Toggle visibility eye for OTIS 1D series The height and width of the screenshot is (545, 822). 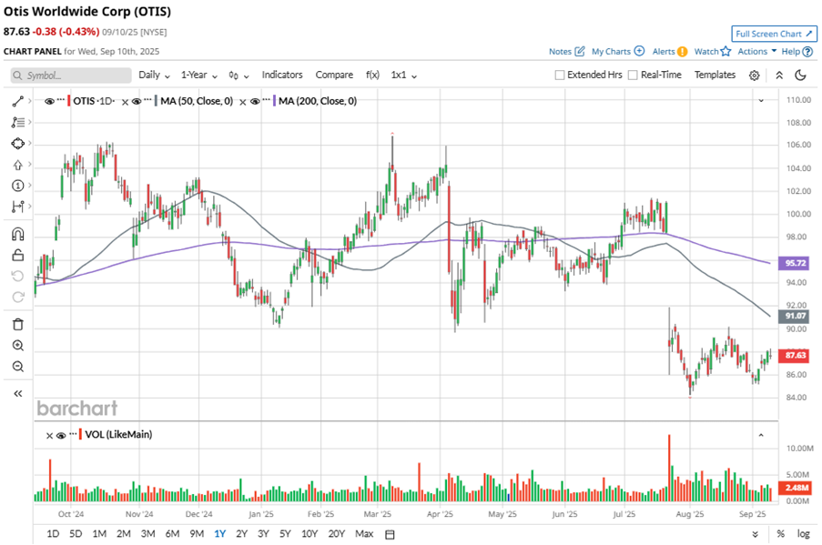click(49, 101)
